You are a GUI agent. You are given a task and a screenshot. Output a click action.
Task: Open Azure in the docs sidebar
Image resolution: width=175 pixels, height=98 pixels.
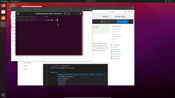pyautogui.click(x=25, y=66)
